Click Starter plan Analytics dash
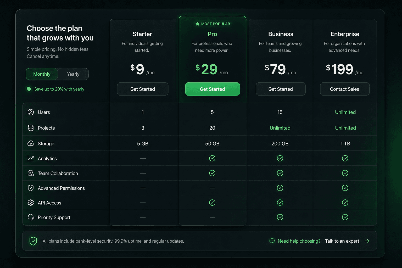 point(143,158)
